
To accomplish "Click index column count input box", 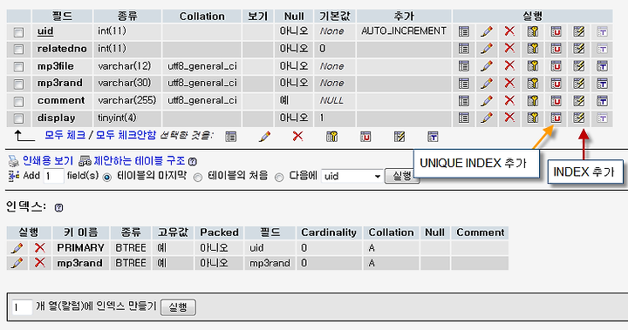I will 22,307.
